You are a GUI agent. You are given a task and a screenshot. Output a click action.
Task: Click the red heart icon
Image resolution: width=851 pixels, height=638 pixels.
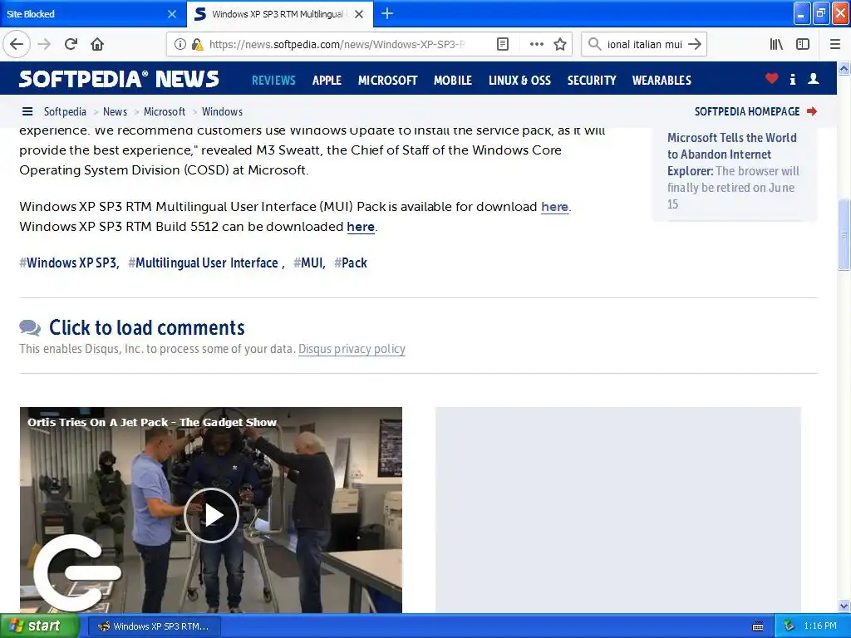pyautogui.click(x=772, y=79)
